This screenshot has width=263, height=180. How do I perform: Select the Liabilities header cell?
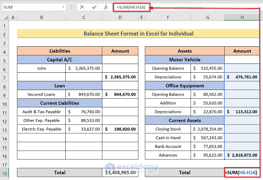(59, 51)
